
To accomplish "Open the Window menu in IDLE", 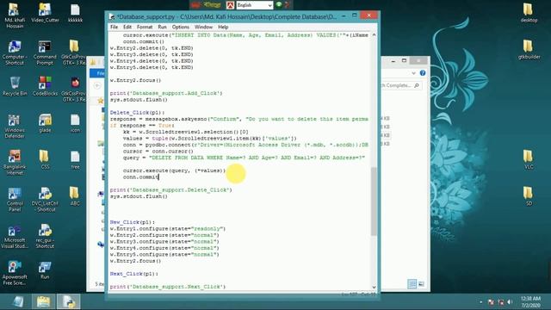I will click(203, 27).
